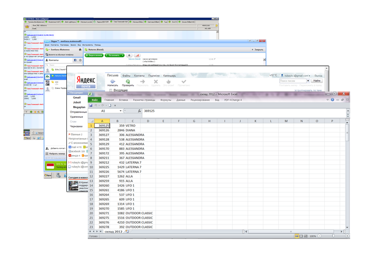
Task: Click the Excel vertical scrollbar thumb
Action: pyautogui.click(x=347, y=133)
